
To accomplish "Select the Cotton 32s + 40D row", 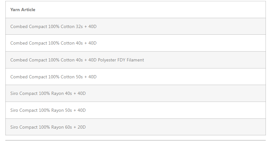I will (x=135, y=26).
